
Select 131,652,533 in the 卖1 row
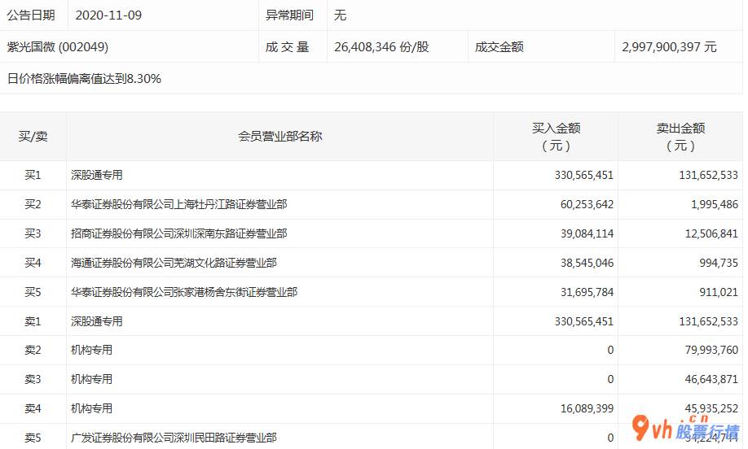[x=708, y=321]
